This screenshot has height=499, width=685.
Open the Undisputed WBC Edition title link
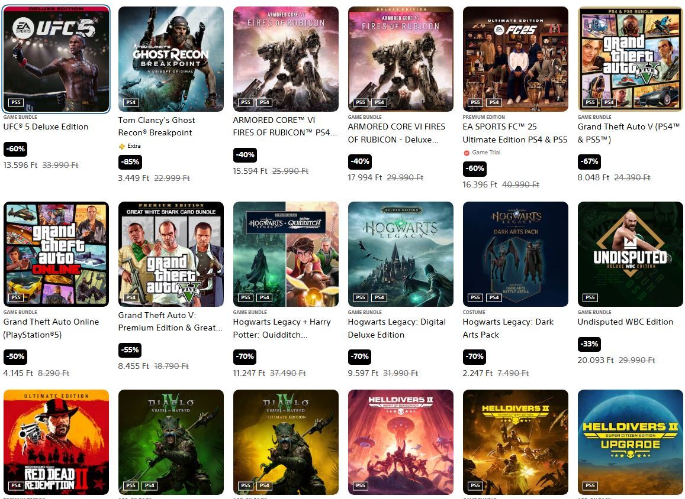pos(625,322)
